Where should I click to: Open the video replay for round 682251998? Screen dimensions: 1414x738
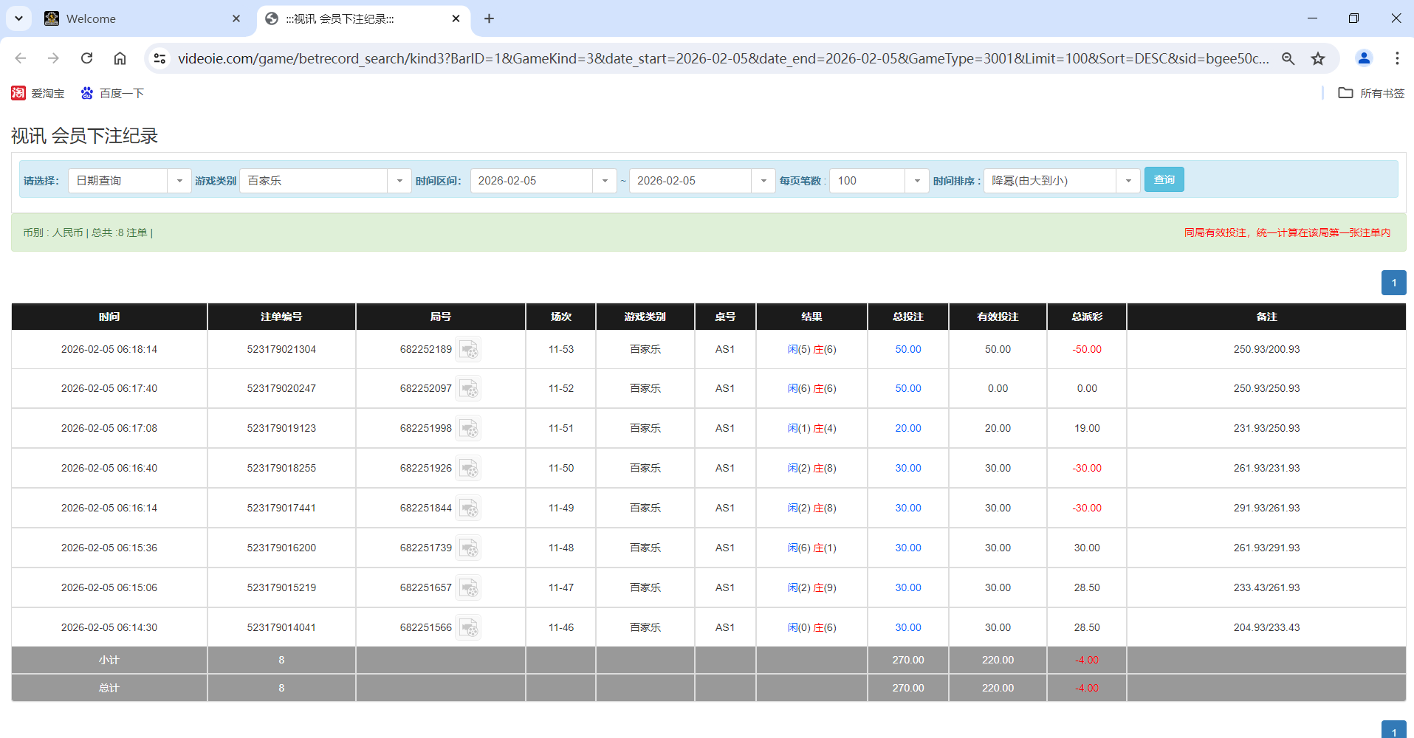469,428
